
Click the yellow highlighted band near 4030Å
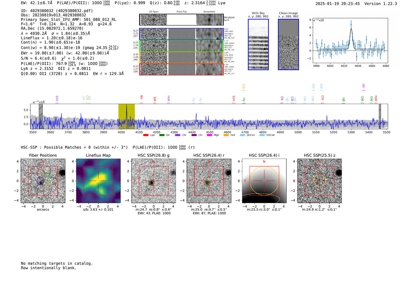point(127,116)
